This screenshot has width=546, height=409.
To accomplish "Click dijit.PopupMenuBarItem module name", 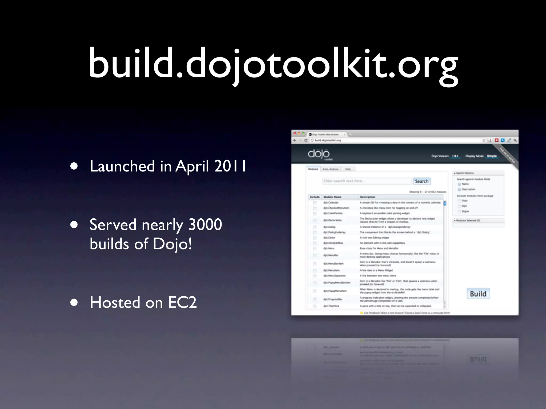I will point(337,283).
